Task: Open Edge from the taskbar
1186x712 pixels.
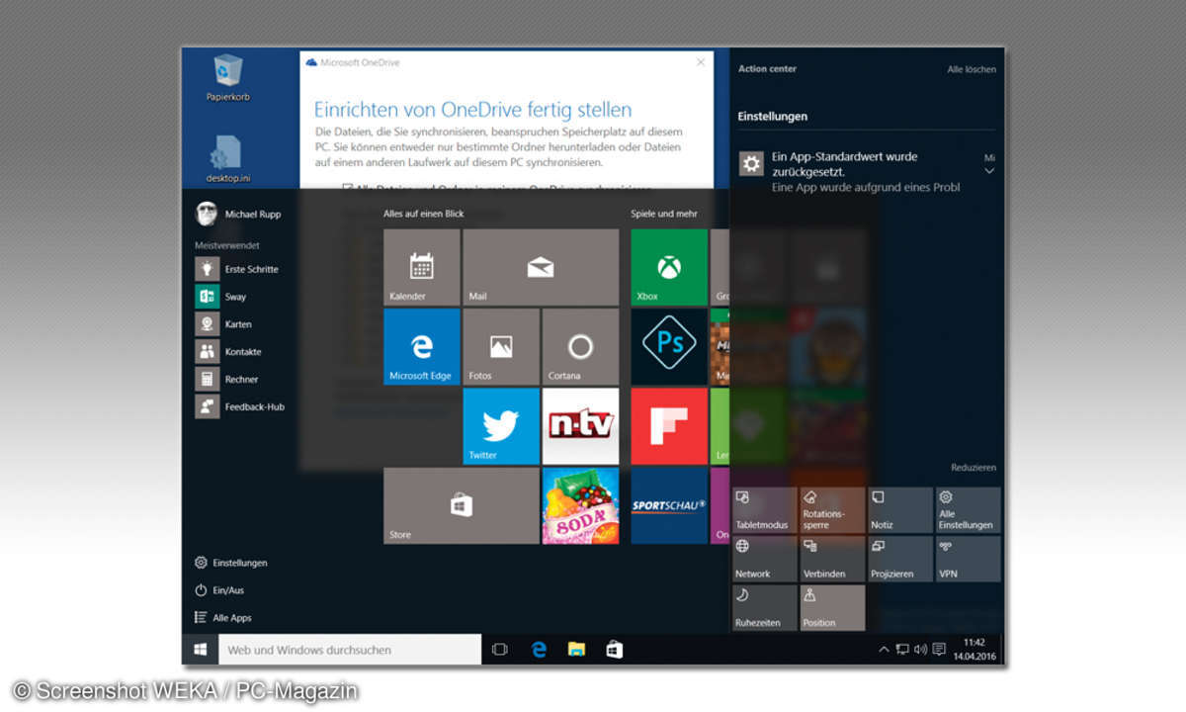Action: coord(539,650)
